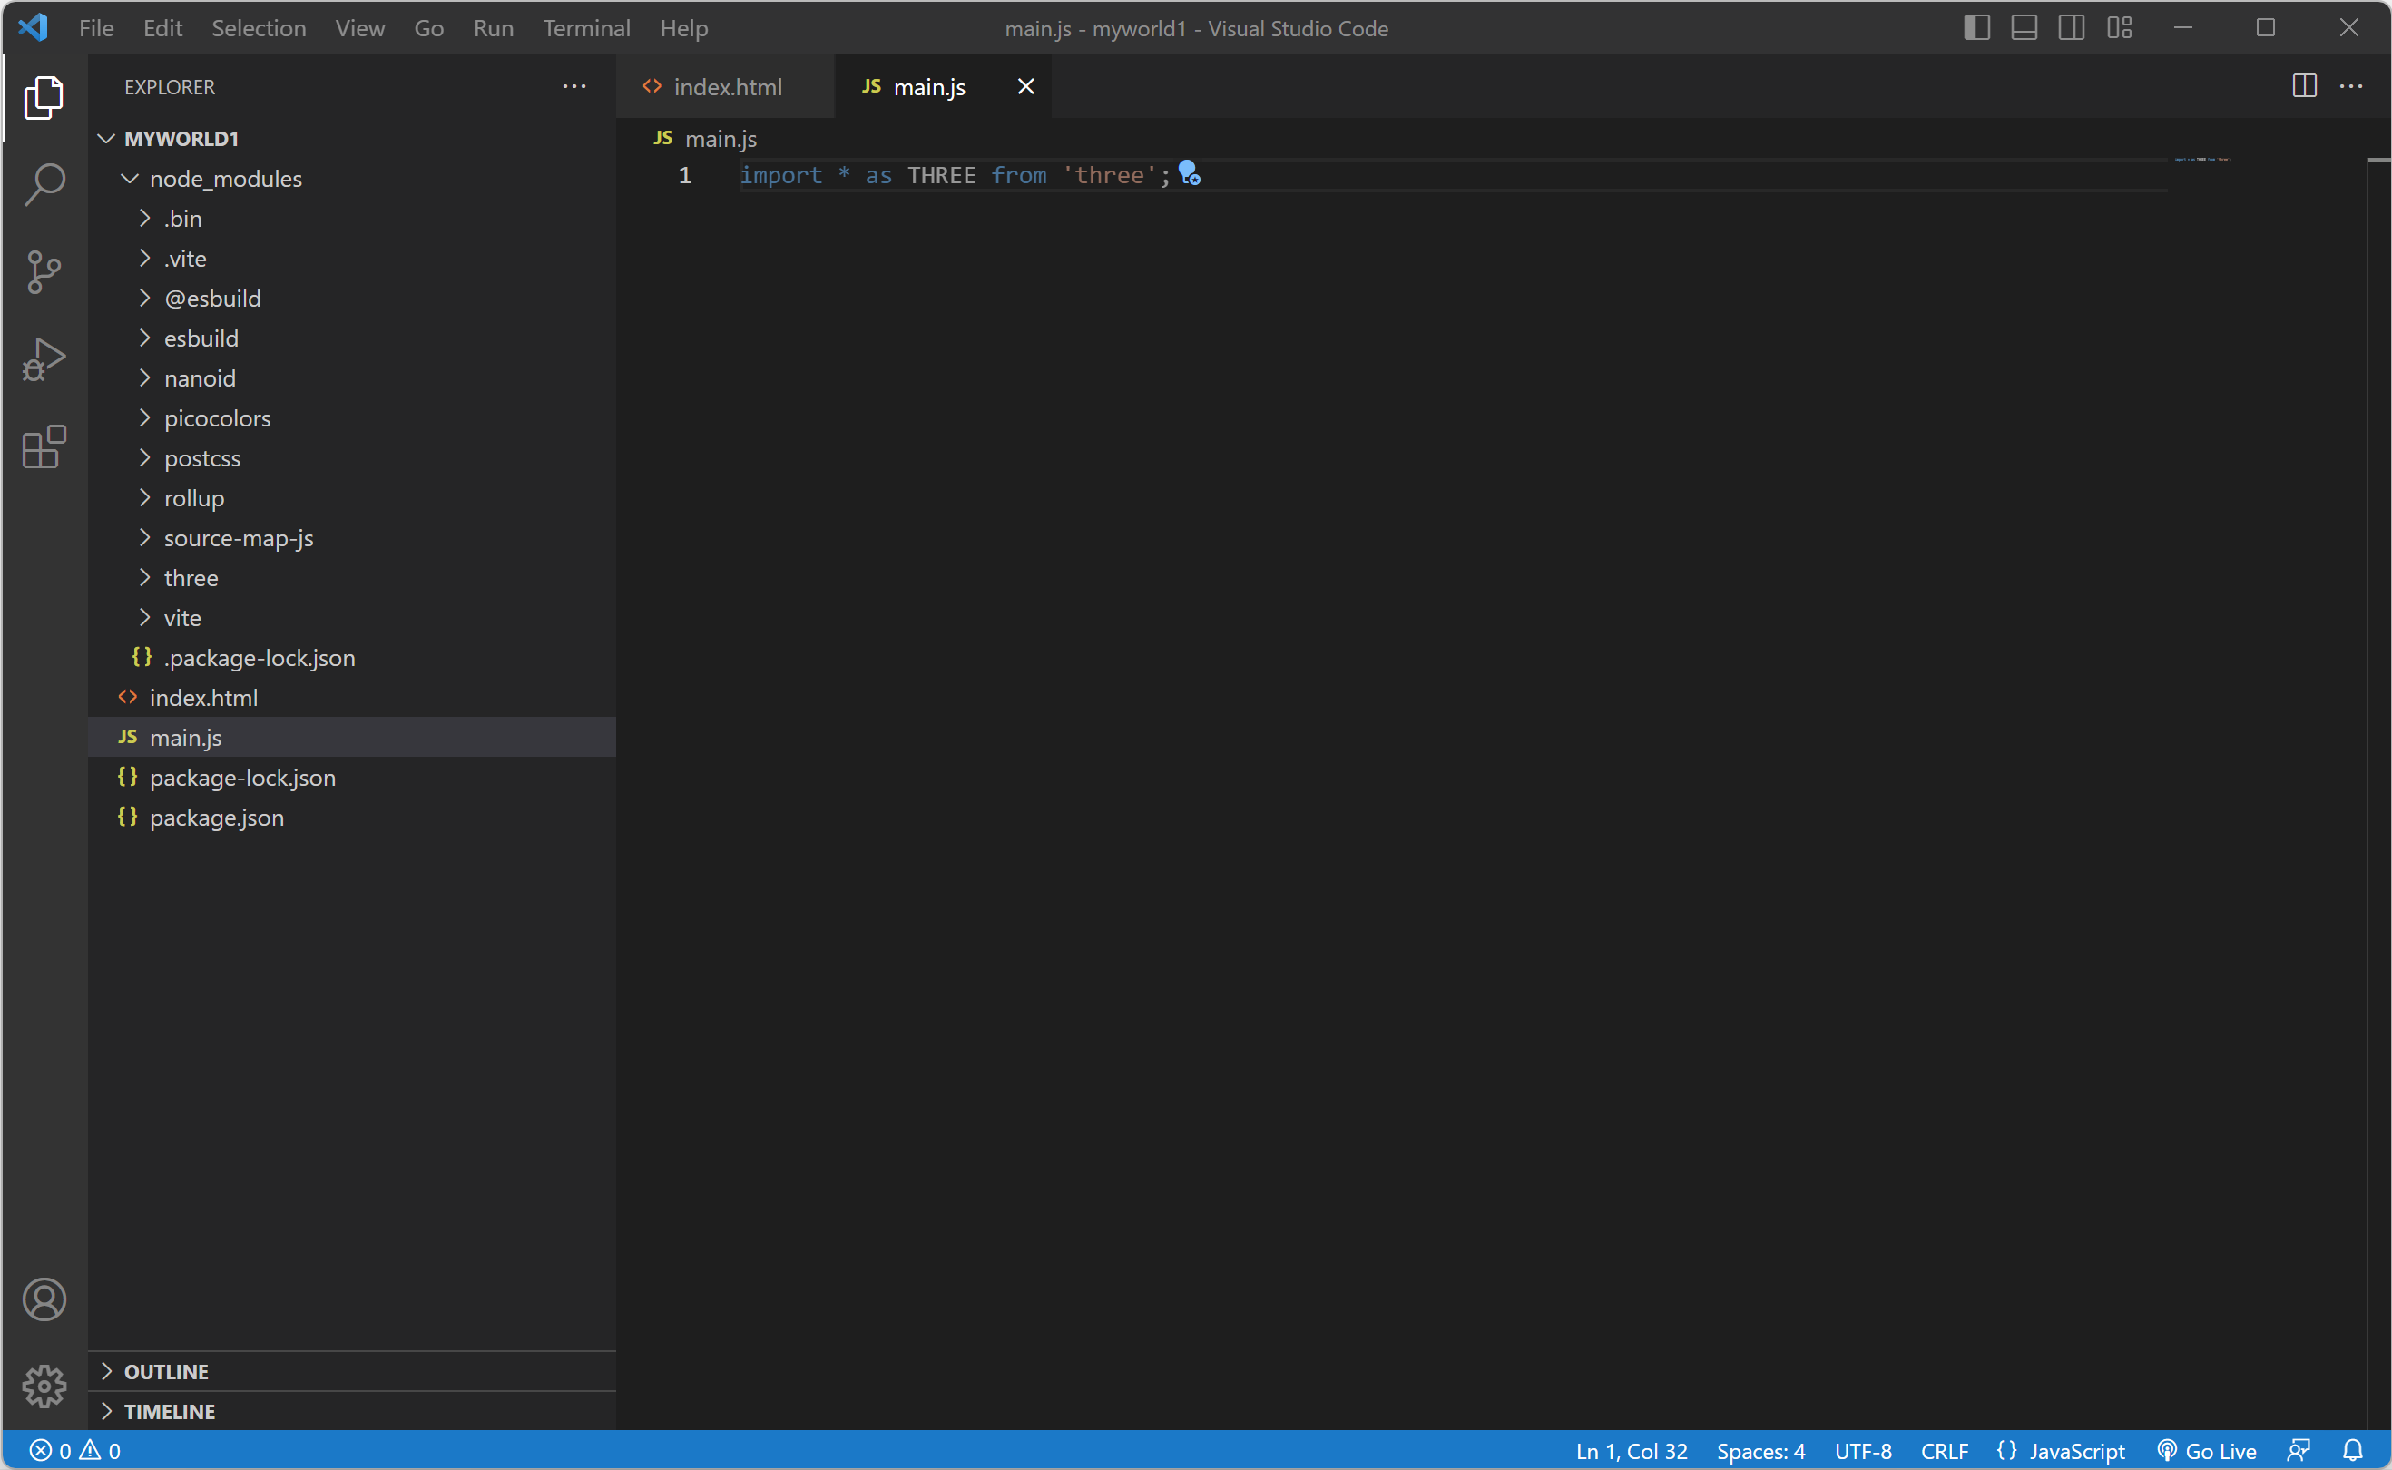This screenshot has height=1470, width=2392.
Task: Click the Go Live status bar button
Action: [2206, 1451]
